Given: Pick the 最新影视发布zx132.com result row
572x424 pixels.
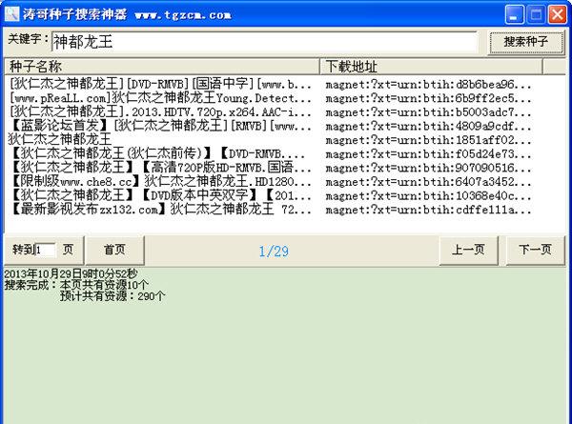Looking at the screenshot, I should click(x=160, y=209).
